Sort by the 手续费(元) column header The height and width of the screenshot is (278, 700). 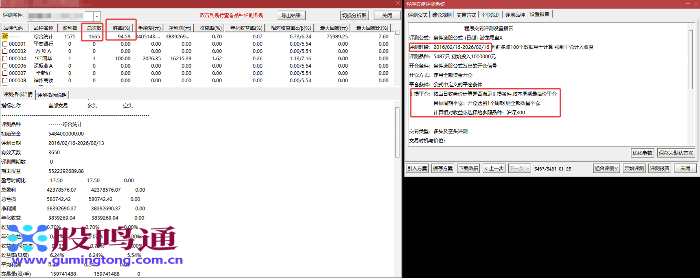pos(149,28)
